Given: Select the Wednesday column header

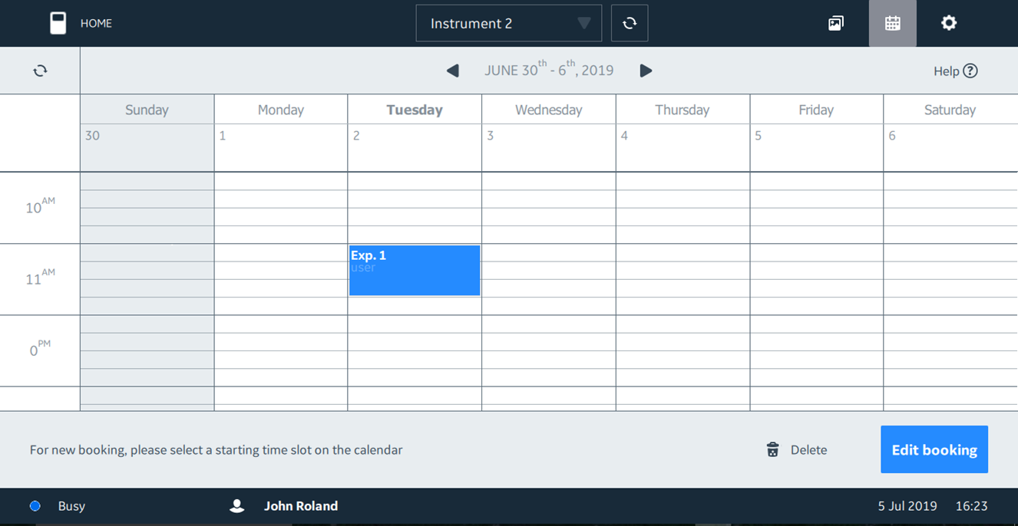Looking at the screenshot, I should coord(547,109).
